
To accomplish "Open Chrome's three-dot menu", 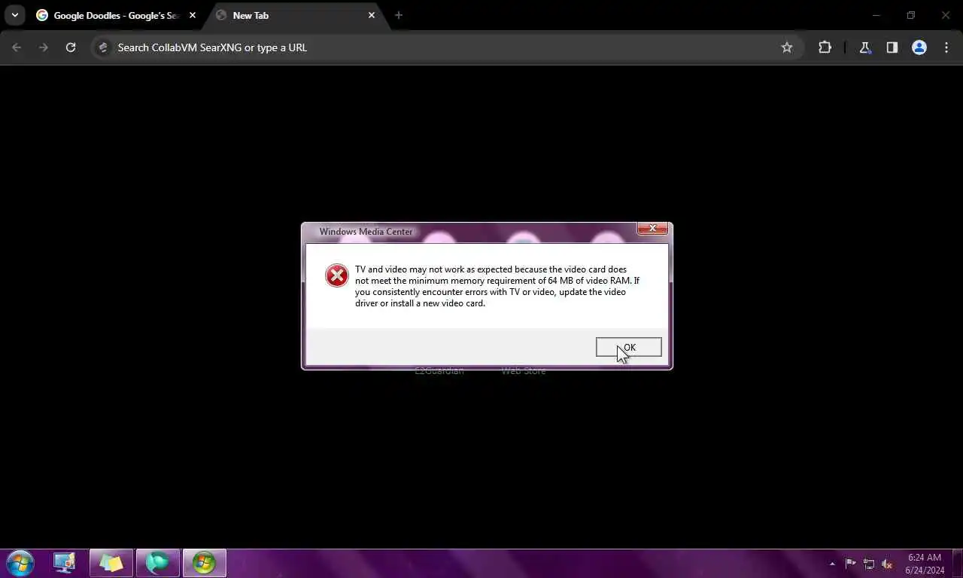I will 946,47.
